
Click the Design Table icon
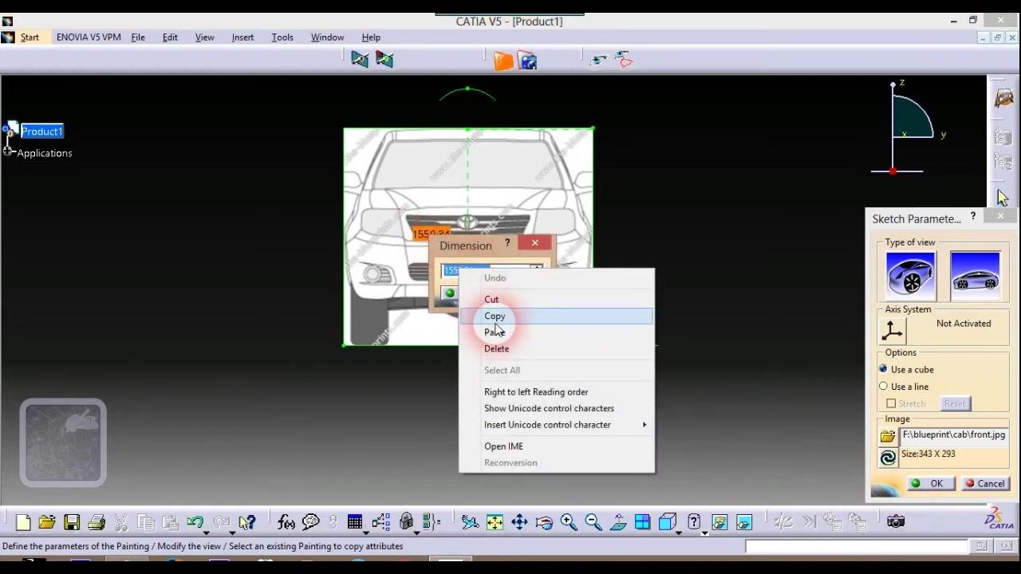click(355, 522)
